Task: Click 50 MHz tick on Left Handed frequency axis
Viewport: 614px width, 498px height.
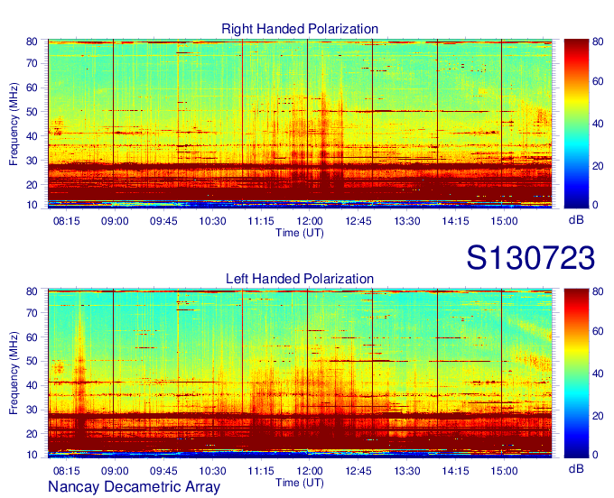Action: 32,361
